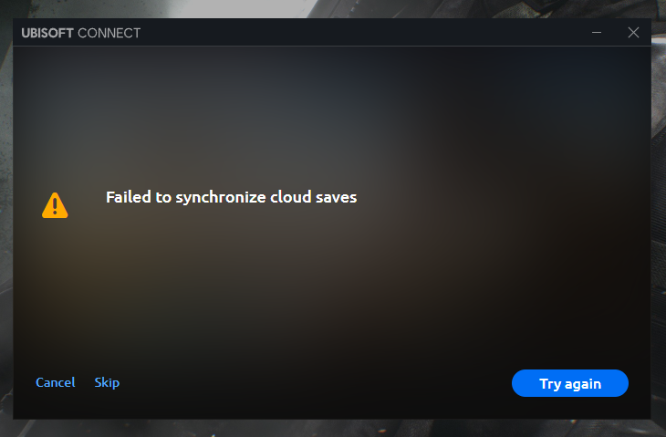
Task: Minimize the Ubisoft Connect window
Action: 597,33
